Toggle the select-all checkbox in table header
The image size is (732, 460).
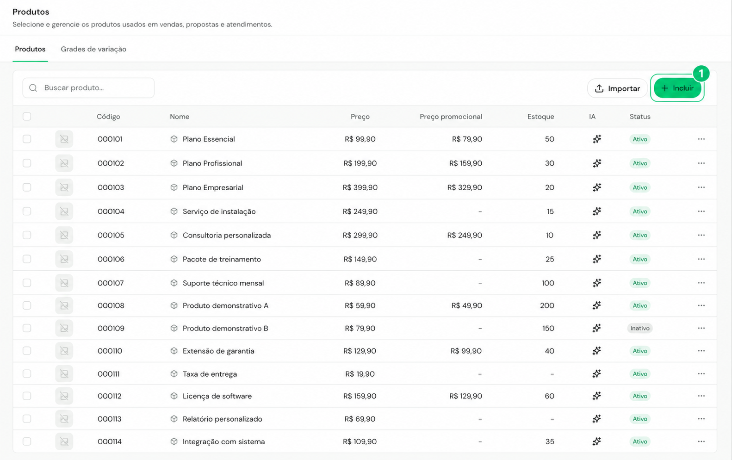click(x=27, y=117)
